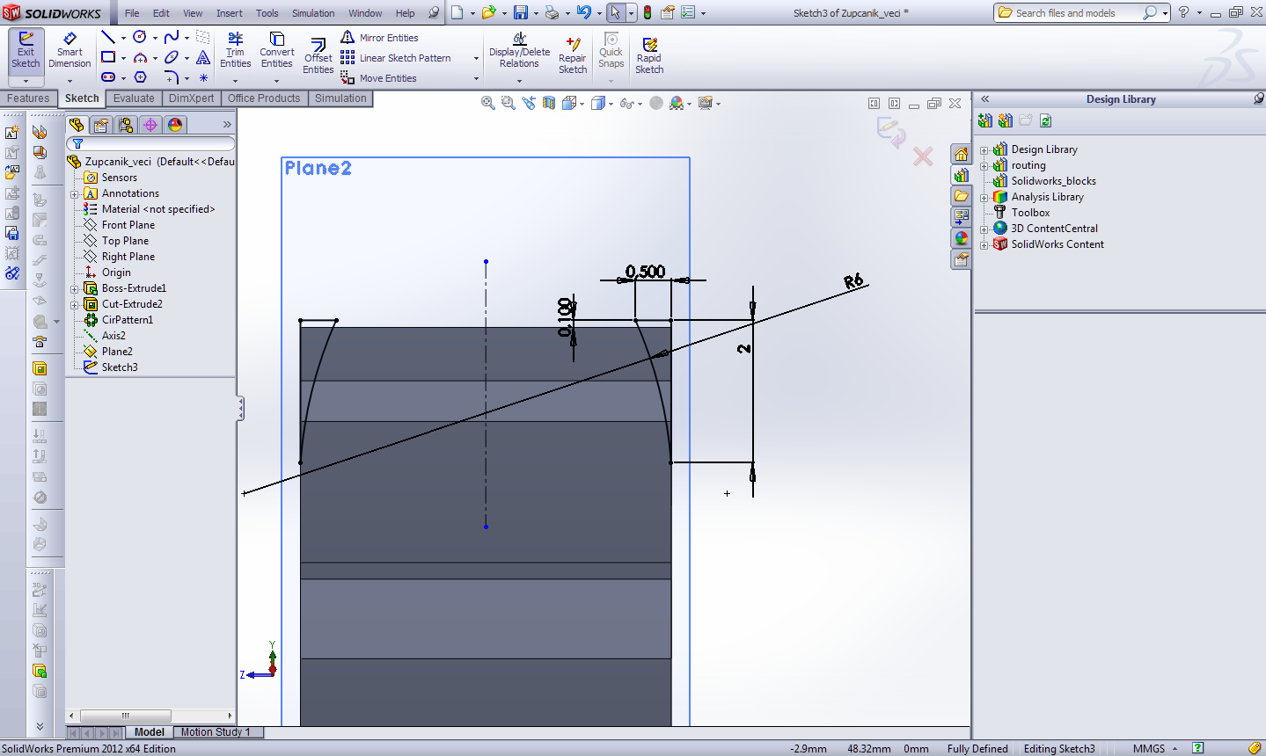The height and width of the screenshot is (756, 1266).
Task: Open the Appearances tab in the task pane
Action: point(961,238)
